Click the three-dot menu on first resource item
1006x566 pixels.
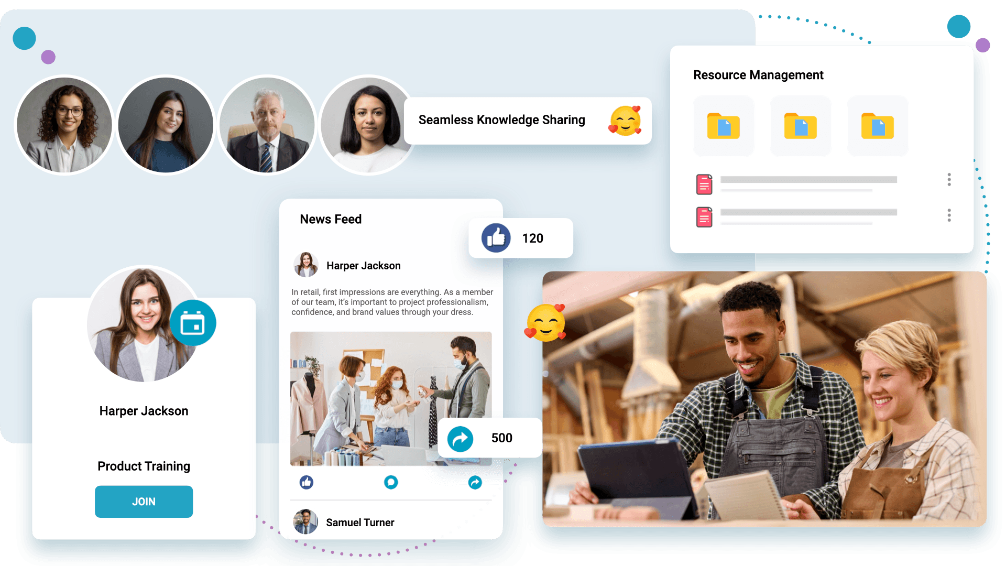[949, 180]
